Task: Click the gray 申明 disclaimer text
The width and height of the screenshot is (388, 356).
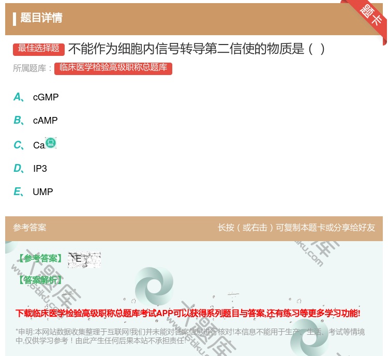Action: (190, 336)
